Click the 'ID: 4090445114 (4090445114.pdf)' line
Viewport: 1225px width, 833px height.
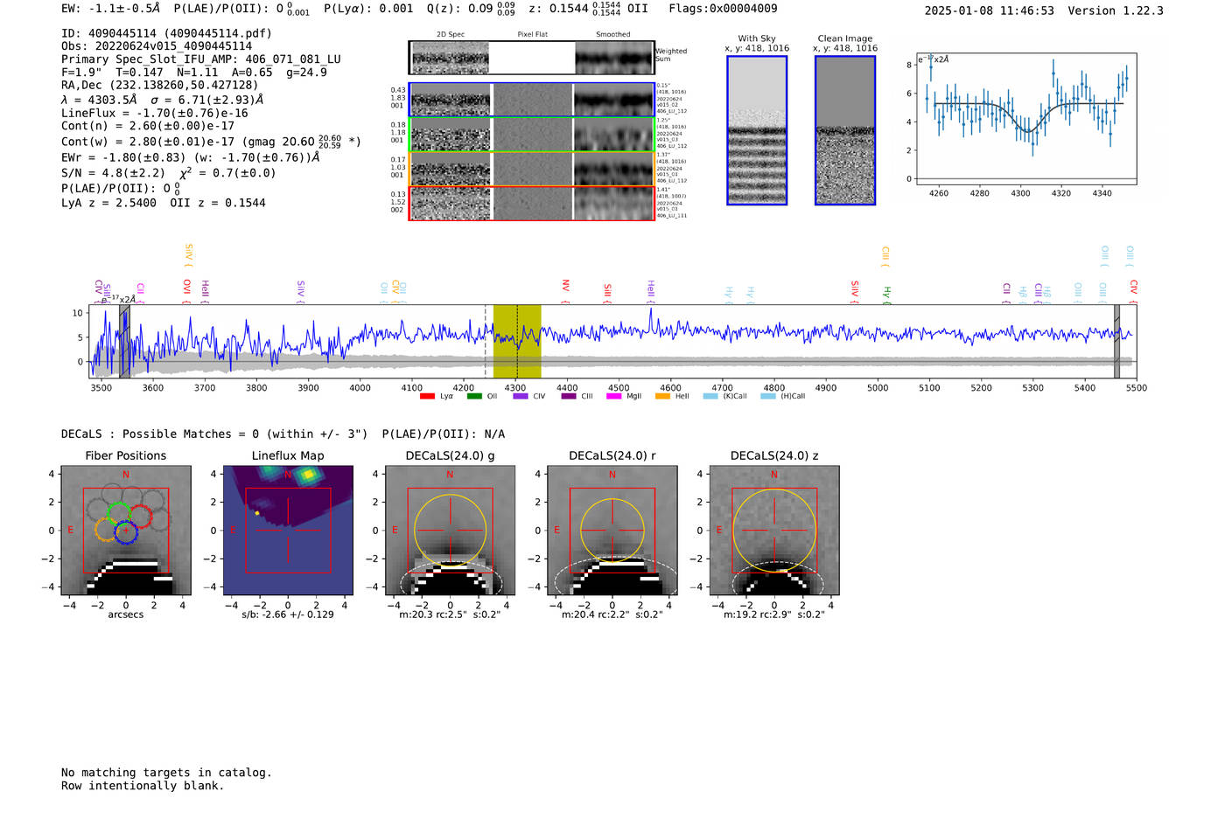pos(166,33)
